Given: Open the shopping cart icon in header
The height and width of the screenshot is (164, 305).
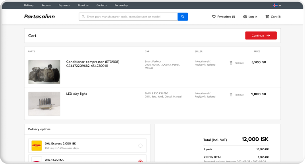Looking at the screenshot, I should coord(267,17).
